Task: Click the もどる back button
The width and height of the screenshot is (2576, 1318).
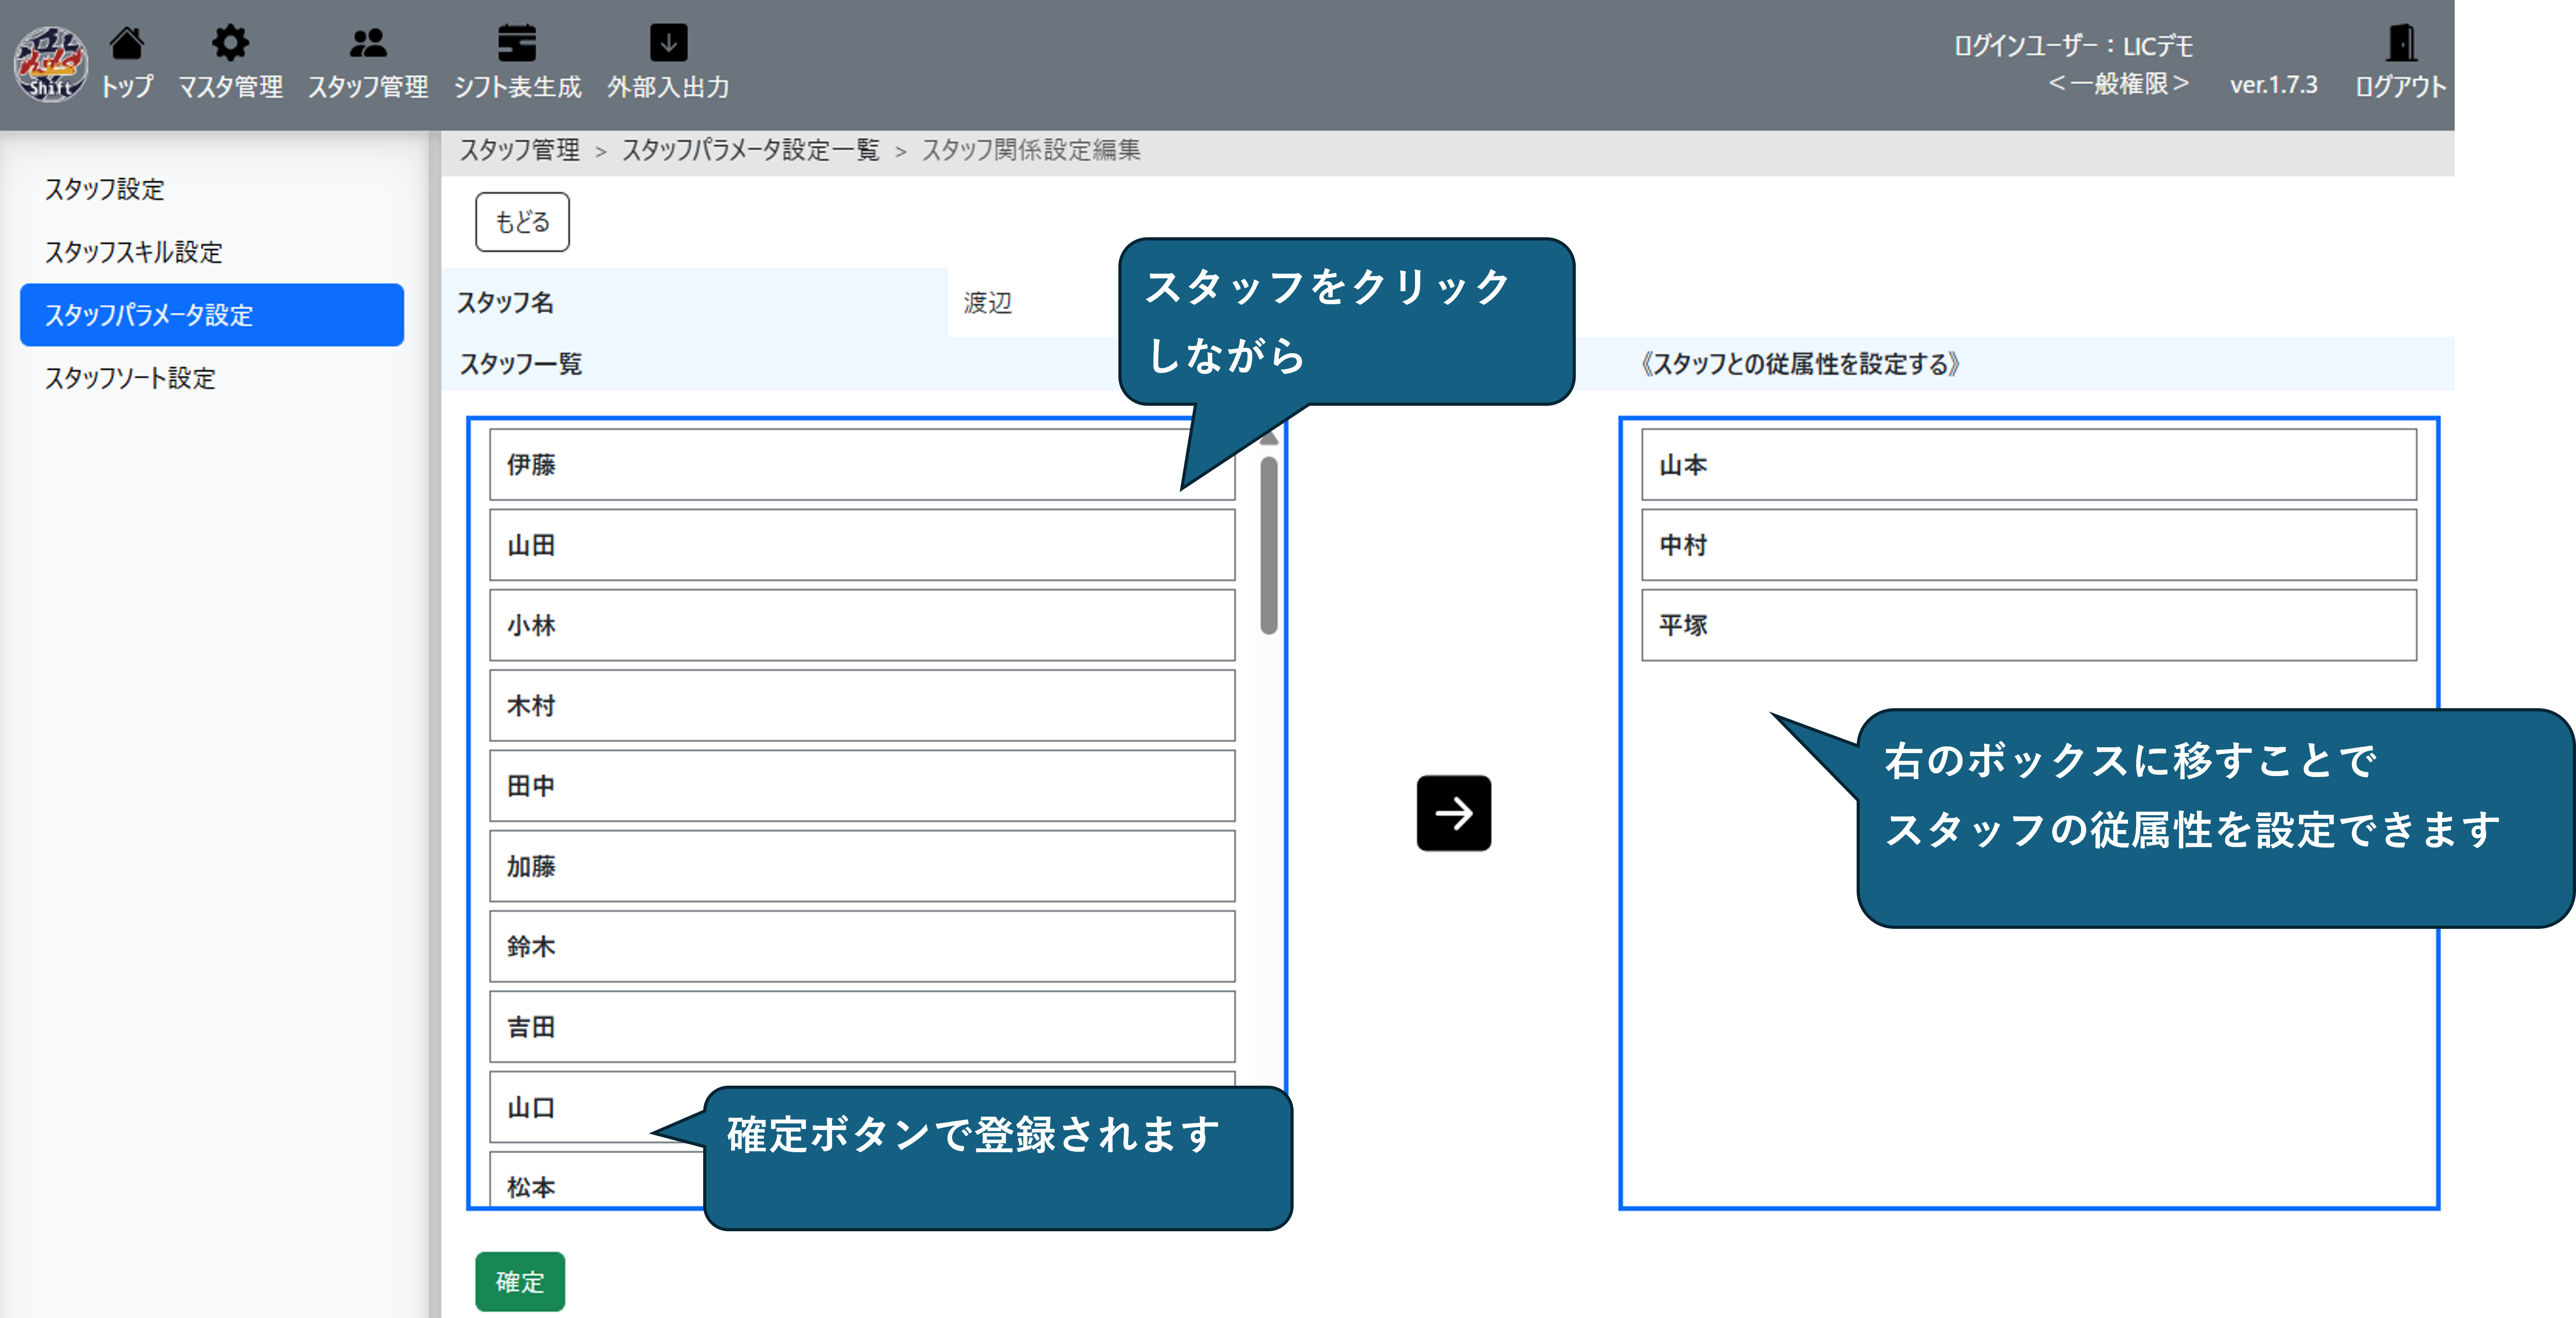Action: [522, 222]
